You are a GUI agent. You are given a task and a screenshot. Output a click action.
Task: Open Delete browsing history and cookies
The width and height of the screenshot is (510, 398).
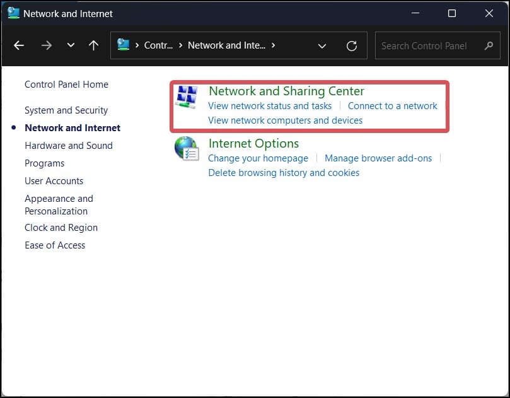click(x=284, y=173)
